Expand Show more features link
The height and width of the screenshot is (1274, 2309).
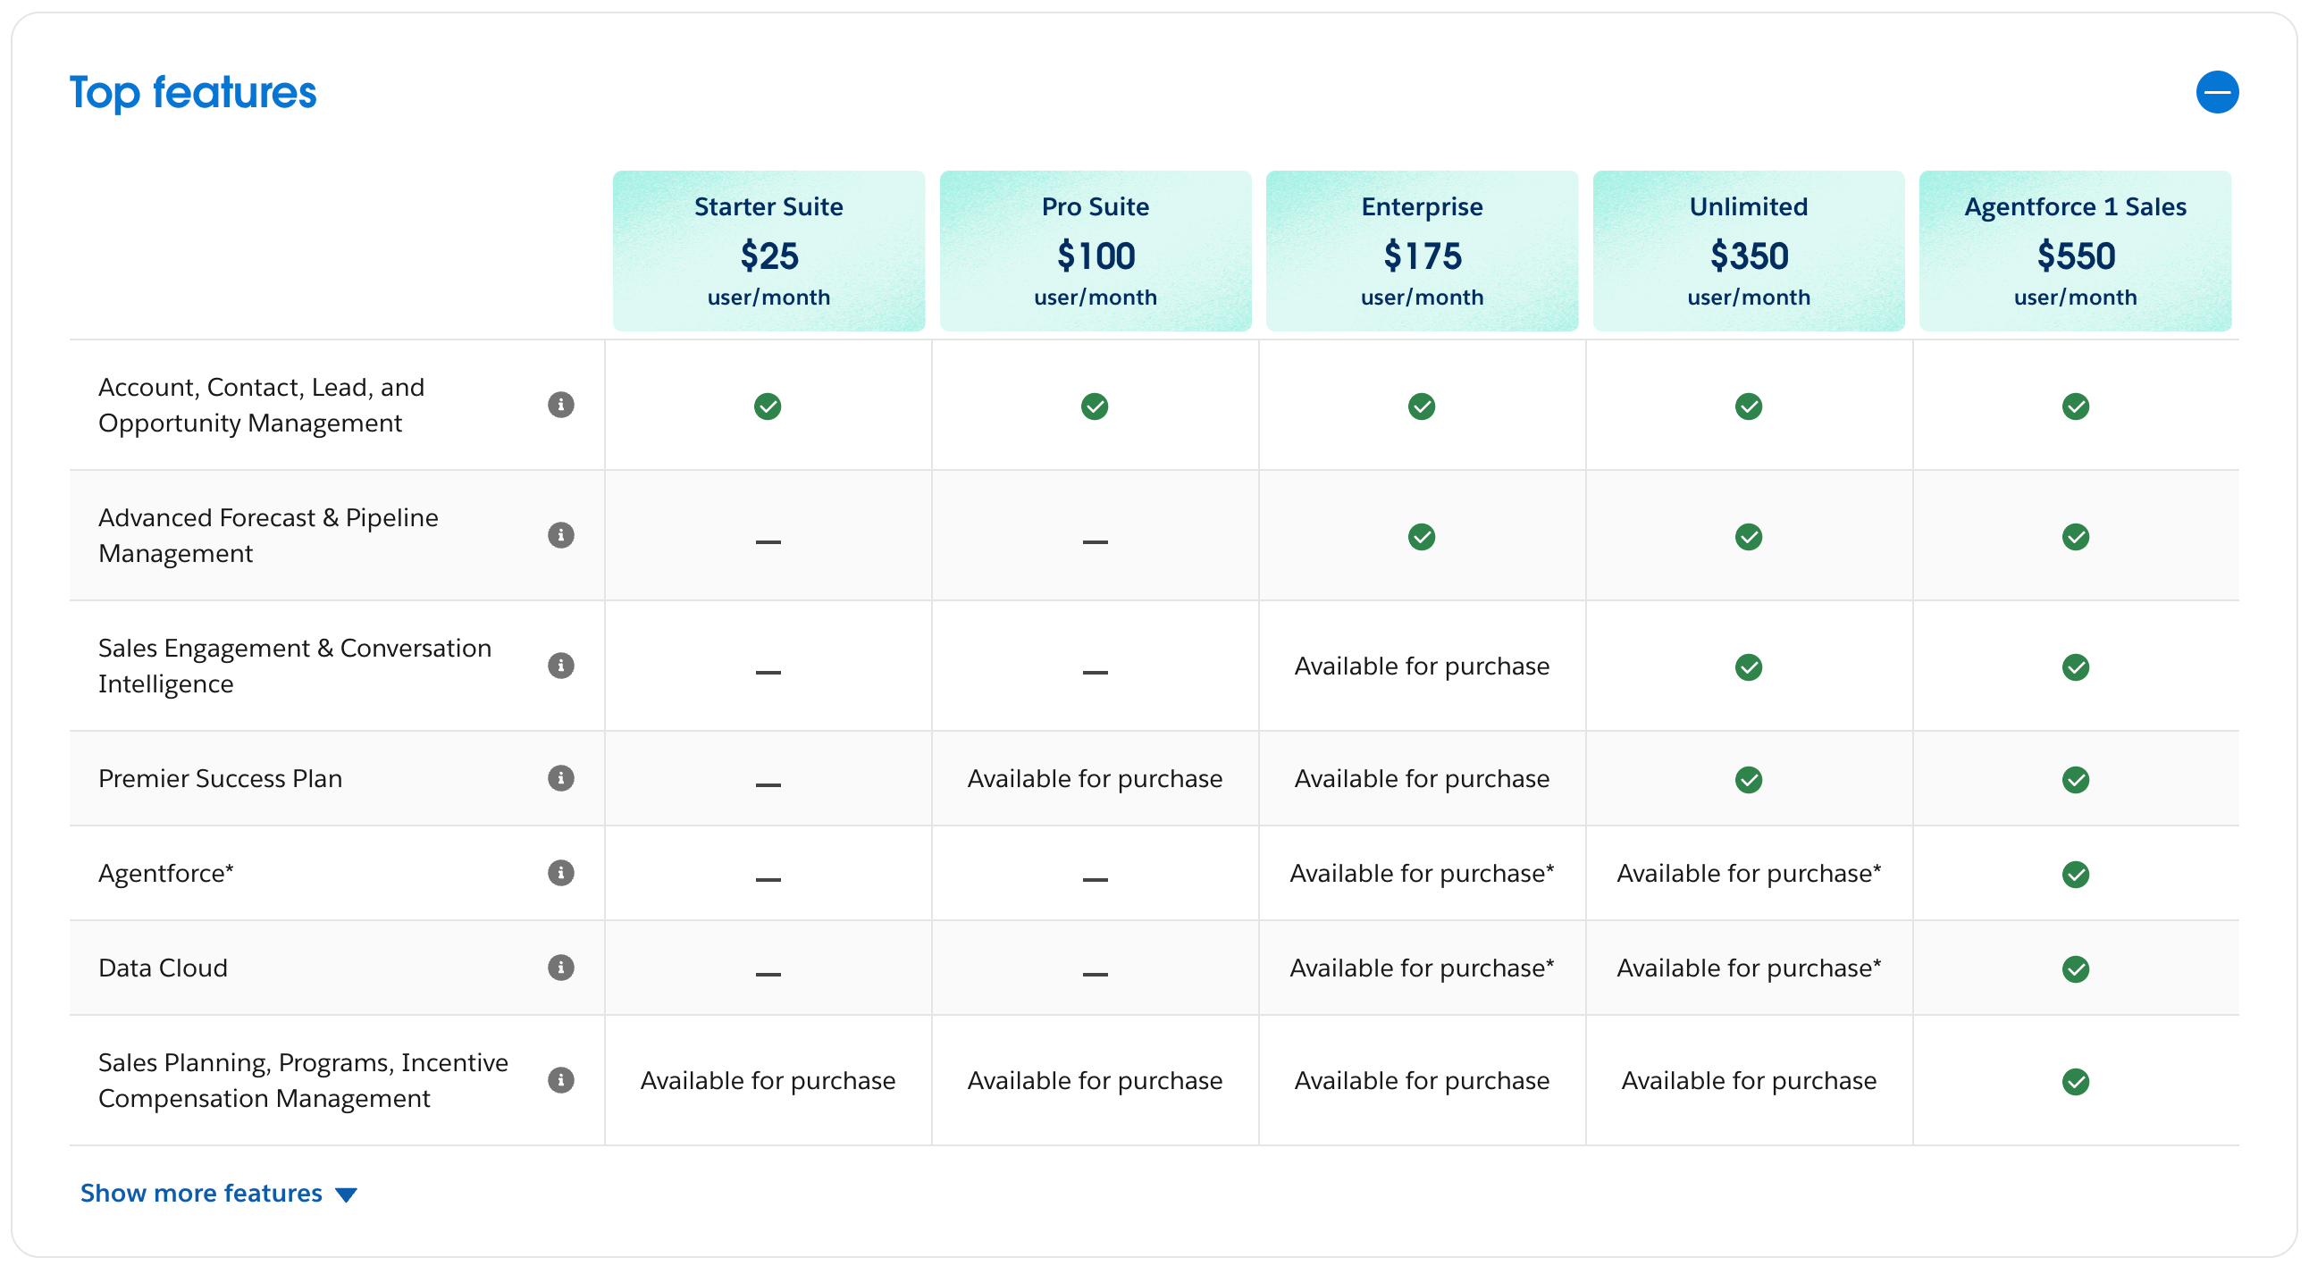click(219, 1193)
